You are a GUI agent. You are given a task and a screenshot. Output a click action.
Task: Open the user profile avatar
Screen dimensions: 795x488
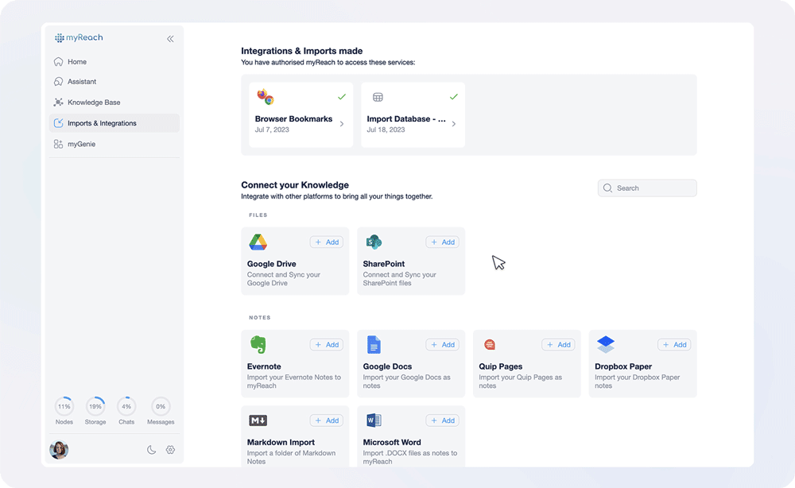click(x=59, y=450)
